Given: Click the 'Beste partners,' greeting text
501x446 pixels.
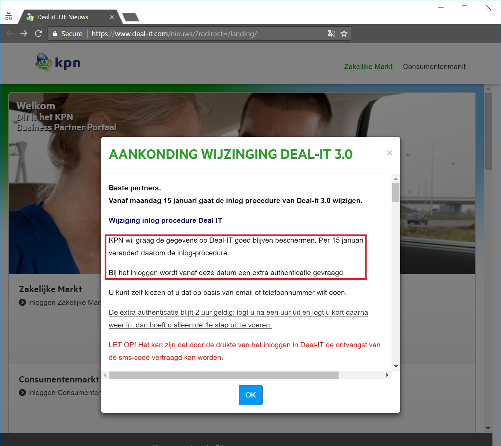Looking at the screenshot, I should (135, 188).
